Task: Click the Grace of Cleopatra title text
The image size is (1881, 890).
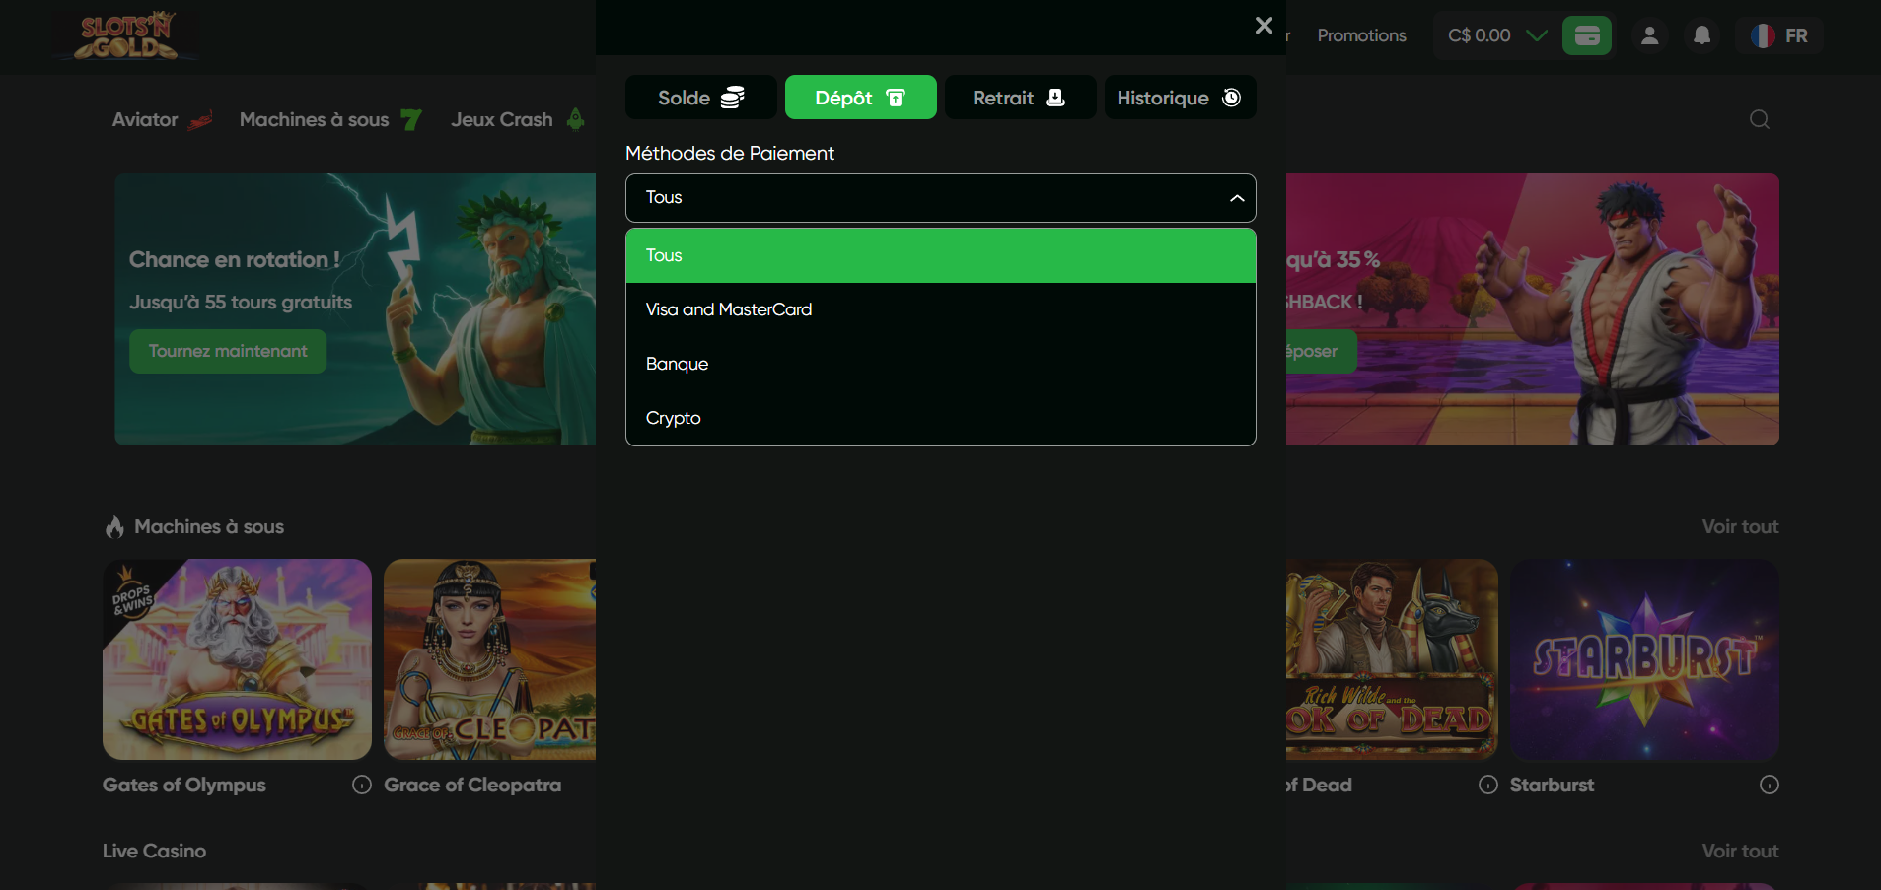Action: click(472, 786)
